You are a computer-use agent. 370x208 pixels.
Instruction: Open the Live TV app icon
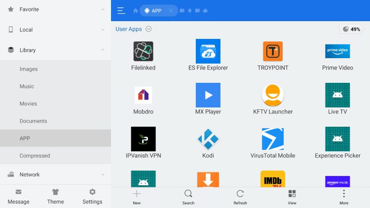tap(337, 95)
